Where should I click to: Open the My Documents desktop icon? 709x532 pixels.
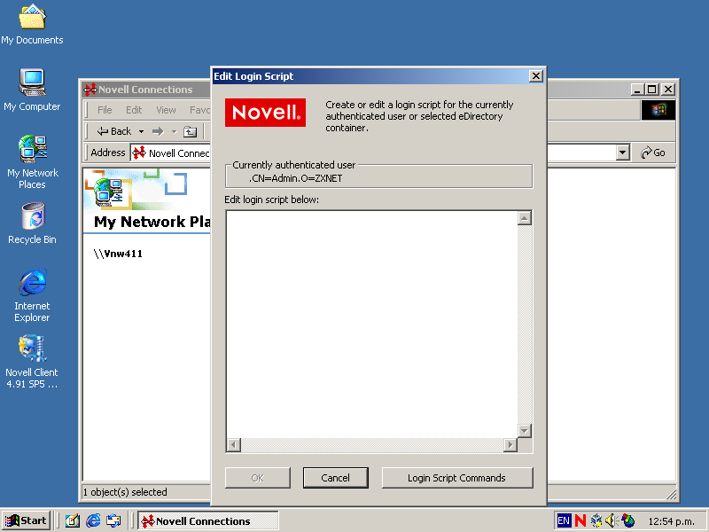[x=32, y=25]
